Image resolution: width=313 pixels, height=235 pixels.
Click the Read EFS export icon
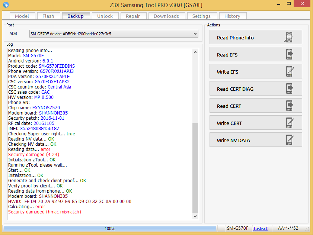pyautogui.click(x=290, y=54)
